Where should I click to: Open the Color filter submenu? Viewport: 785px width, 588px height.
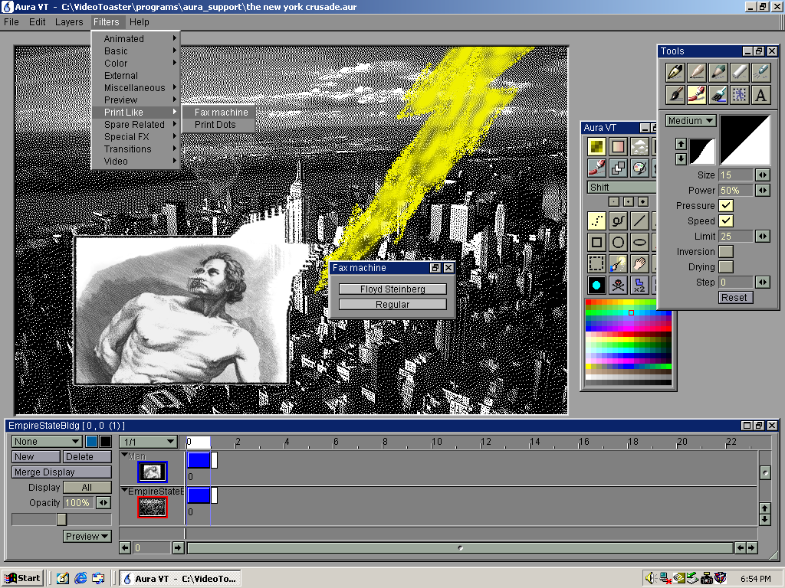pos(136,64)
